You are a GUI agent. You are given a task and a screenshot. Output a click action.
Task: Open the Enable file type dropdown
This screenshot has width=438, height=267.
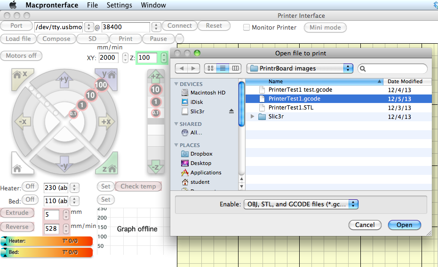coord(301,204)
